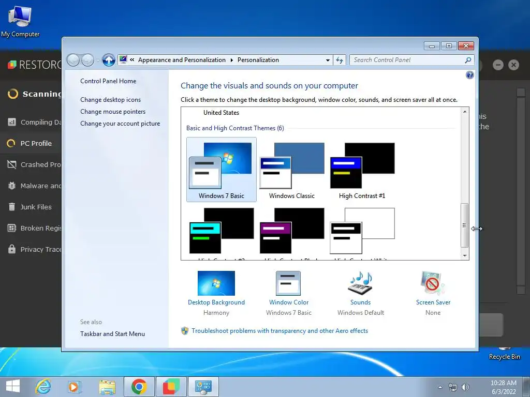Close the Restoro window
The image size is (530, 397).
tap(513, 65)
